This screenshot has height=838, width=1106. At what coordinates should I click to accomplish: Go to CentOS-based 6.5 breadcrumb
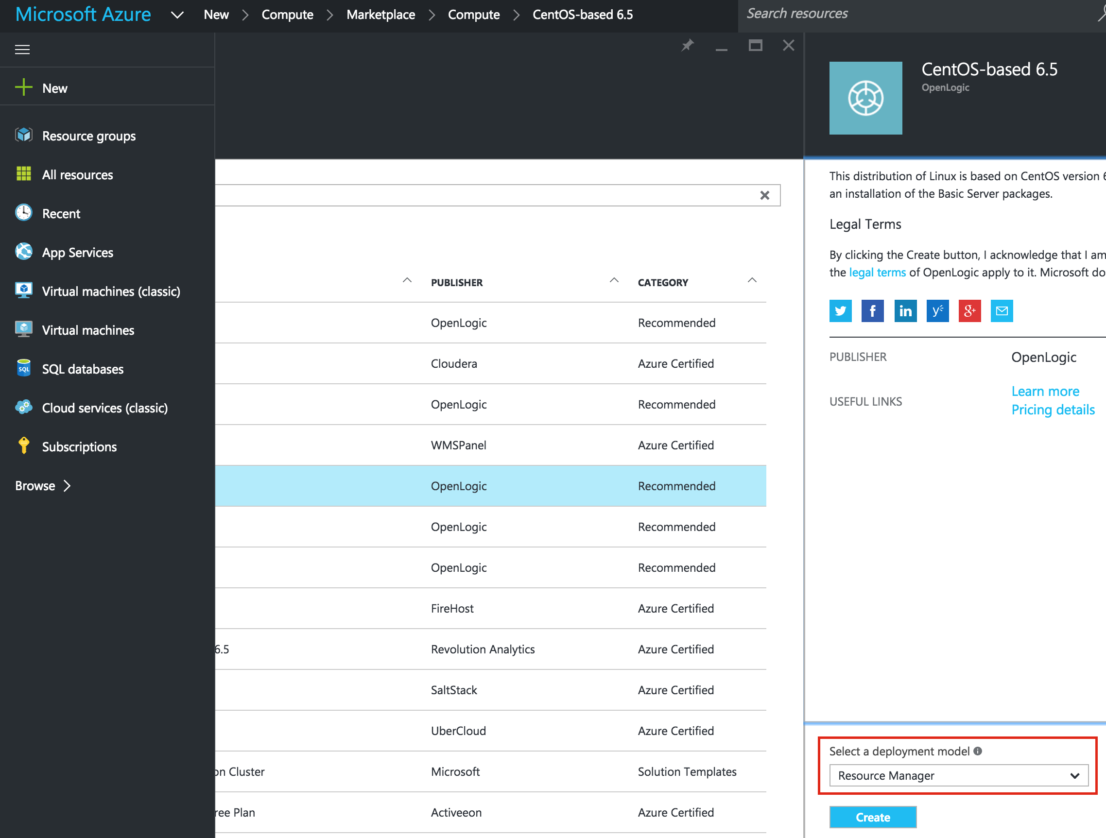[x=583, y=15]
